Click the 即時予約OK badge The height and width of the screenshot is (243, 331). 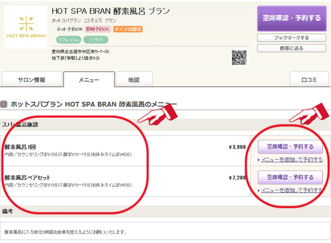[x=98, y=29]
